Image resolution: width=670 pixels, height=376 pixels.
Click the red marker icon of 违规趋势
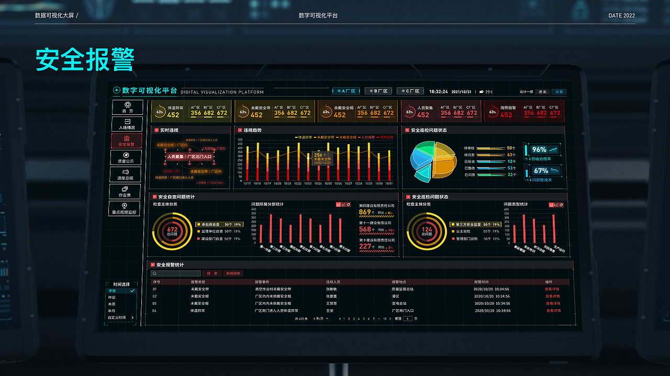[239, 130]
